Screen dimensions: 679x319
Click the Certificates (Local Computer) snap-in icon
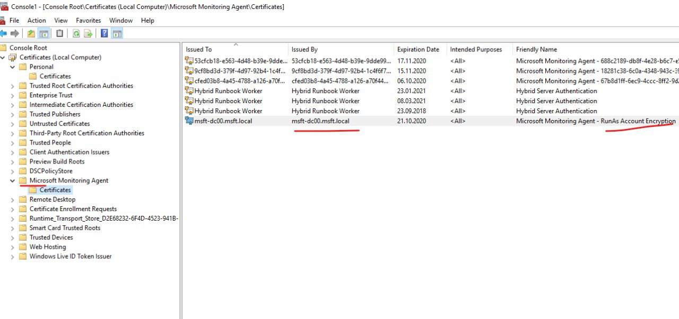coord(13,57)
